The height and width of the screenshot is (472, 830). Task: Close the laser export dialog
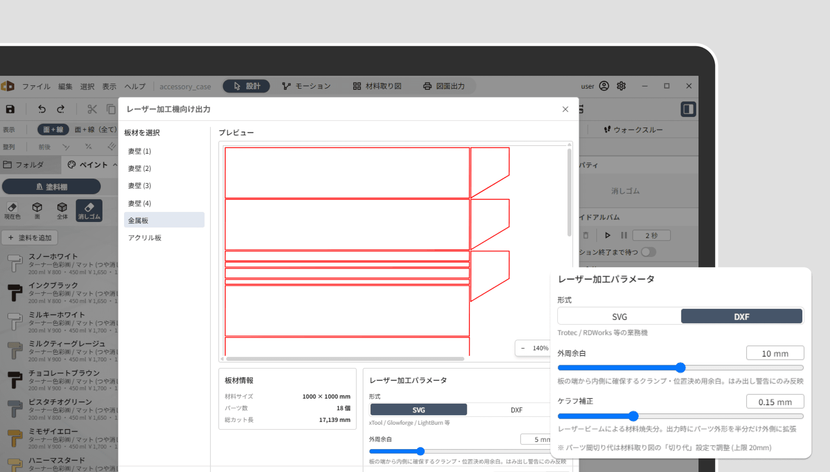[565, 109]
